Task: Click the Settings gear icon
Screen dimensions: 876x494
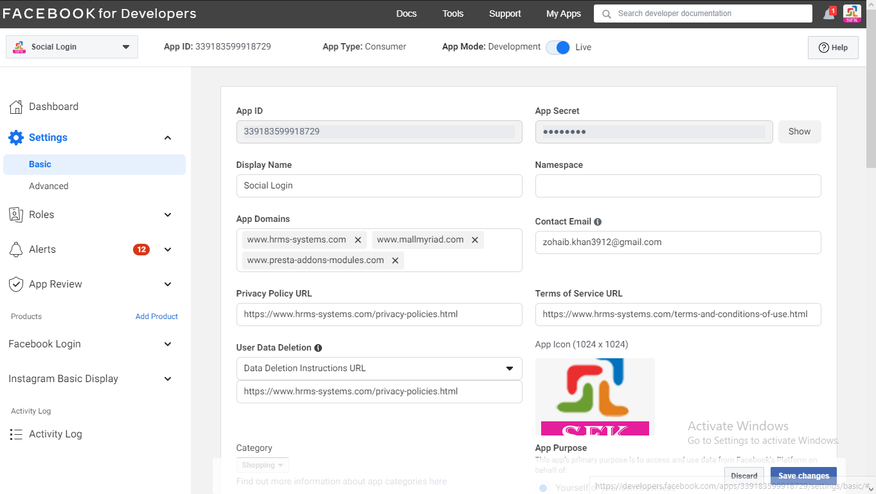Action: (16, 138)
